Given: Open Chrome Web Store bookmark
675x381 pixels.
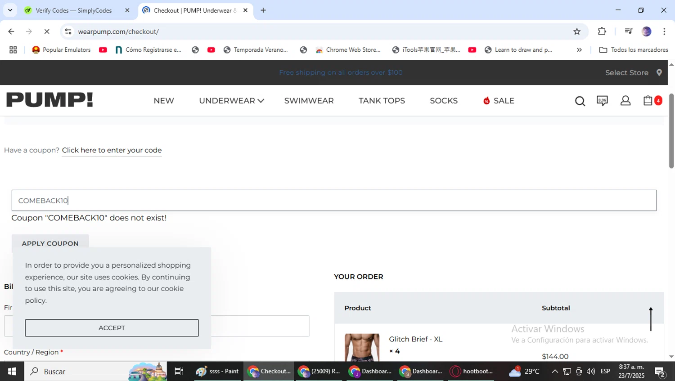Looking at the screenshot, I should [x=348, y=50].
